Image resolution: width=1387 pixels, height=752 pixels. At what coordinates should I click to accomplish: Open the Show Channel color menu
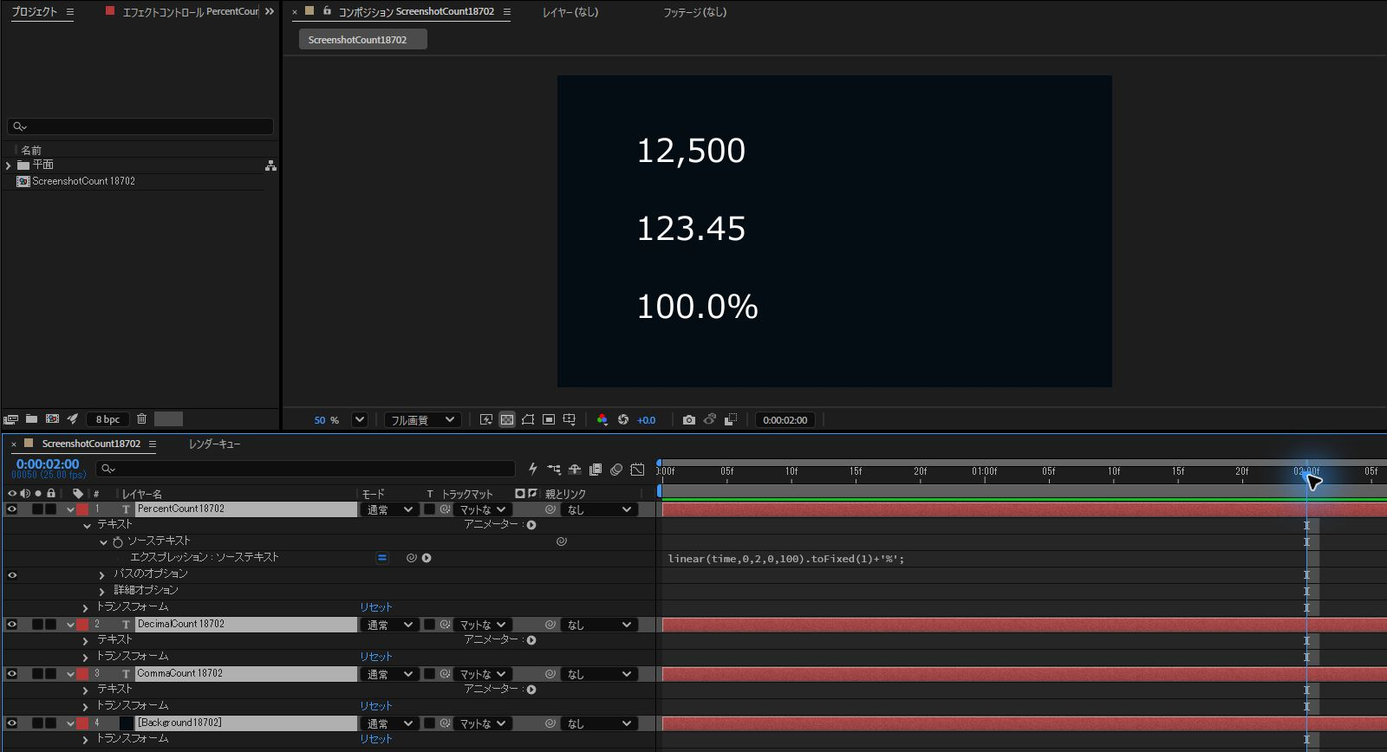(602, 419)
